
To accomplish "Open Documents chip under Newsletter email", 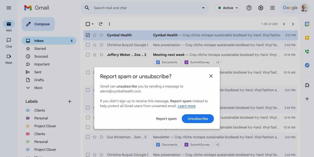I will [167, 145].
